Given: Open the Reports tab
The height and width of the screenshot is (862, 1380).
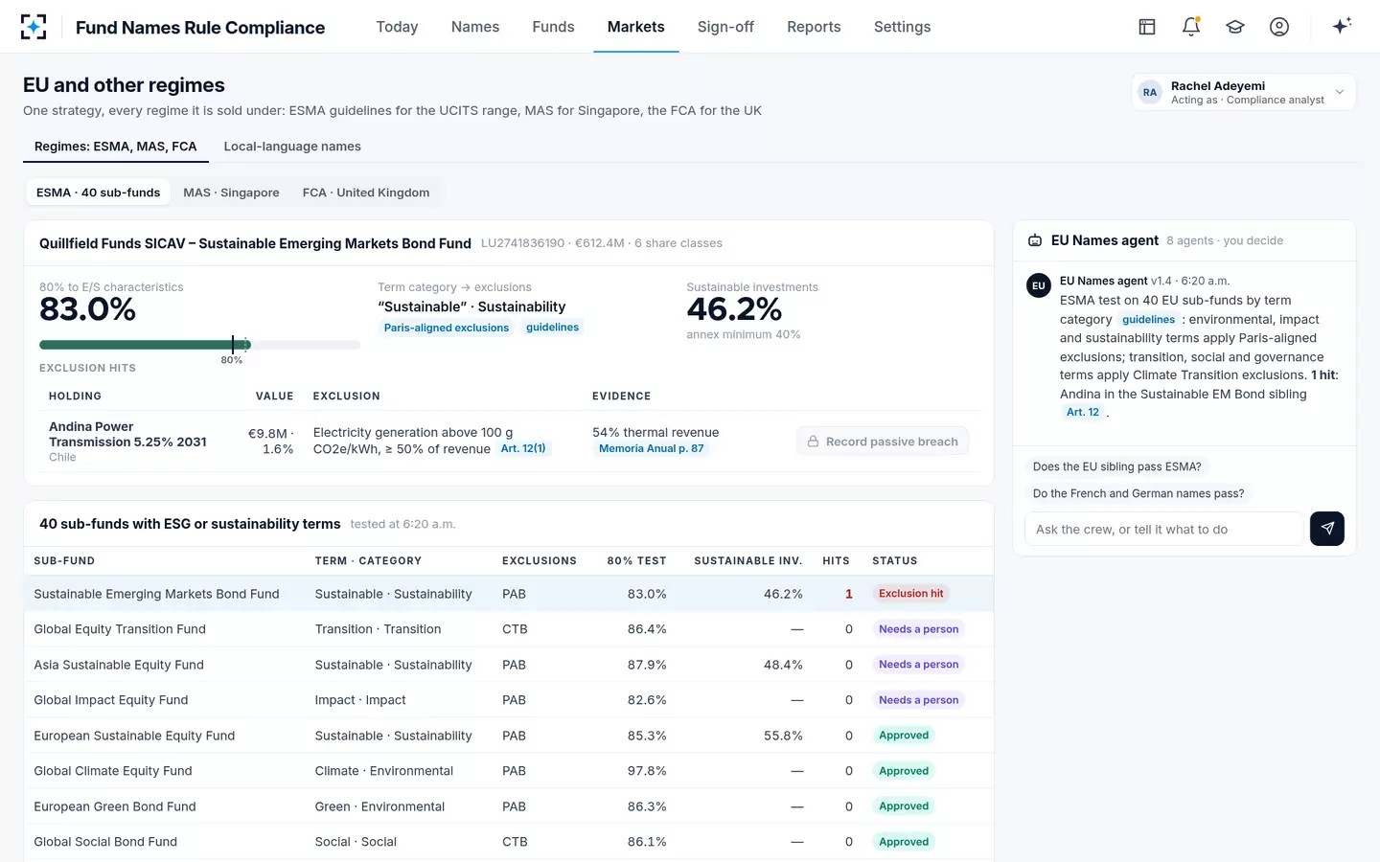Looking at the screenshot, I should tap(814, 27).
